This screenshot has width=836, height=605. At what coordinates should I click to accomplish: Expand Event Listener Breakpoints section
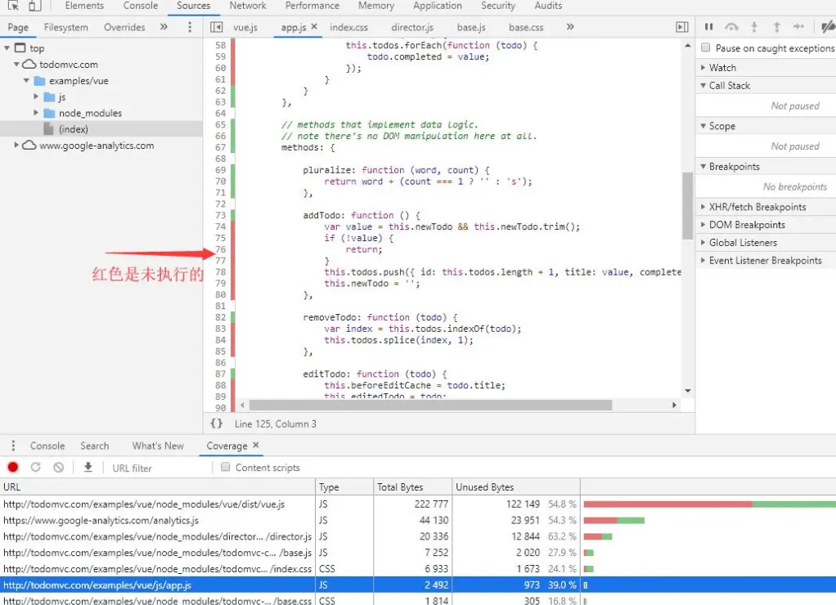765,261
